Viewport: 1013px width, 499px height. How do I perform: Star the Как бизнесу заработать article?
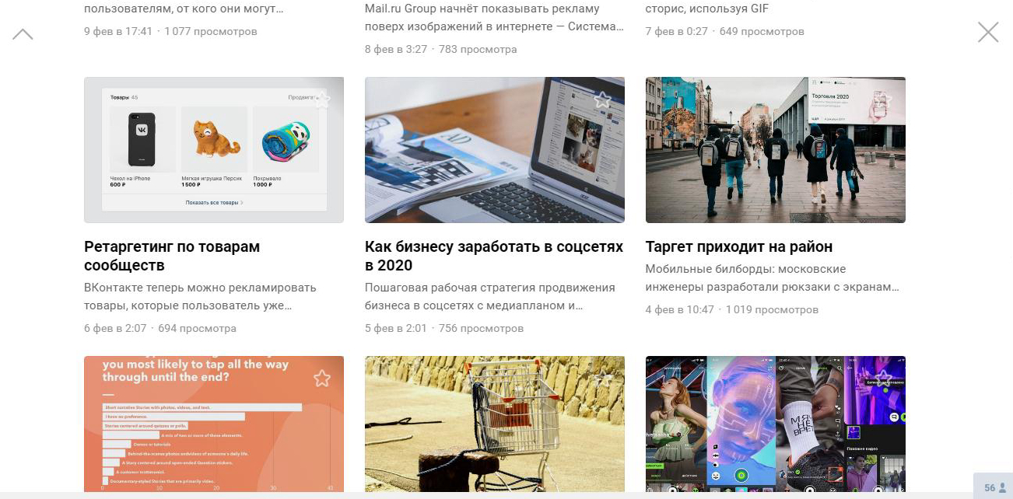[x=603, y=99]
